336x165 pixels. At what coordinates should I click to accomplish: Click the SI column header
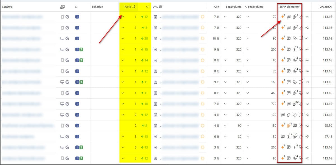[x=76, y=7]
